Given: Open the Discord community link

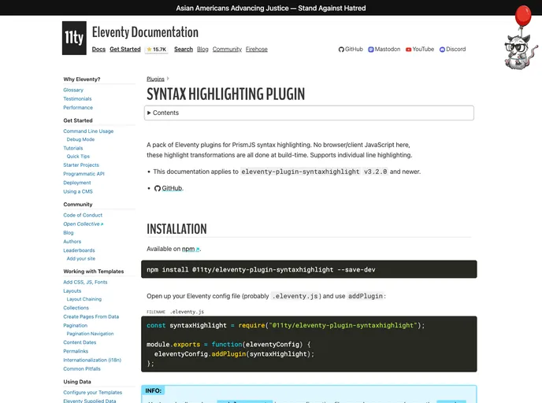Looking at the screenshot, I should tap(452, 49).
